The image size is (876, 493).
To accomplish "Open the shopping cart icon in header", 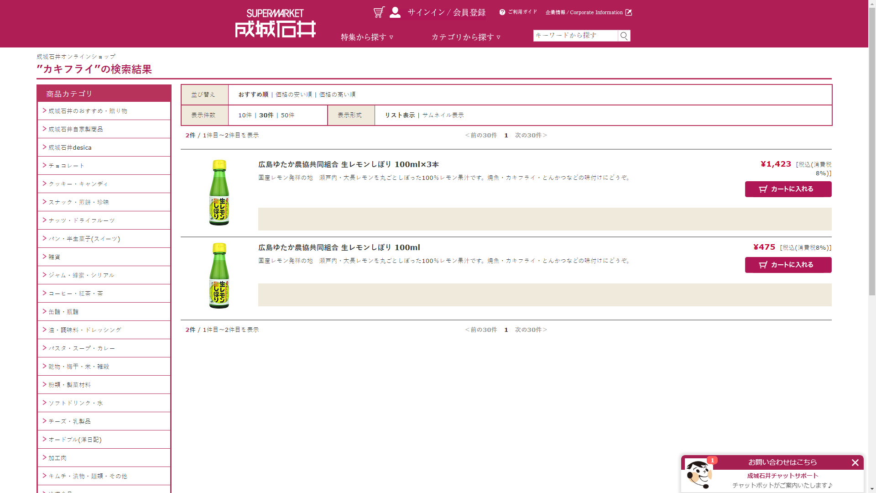I will 379,12.
